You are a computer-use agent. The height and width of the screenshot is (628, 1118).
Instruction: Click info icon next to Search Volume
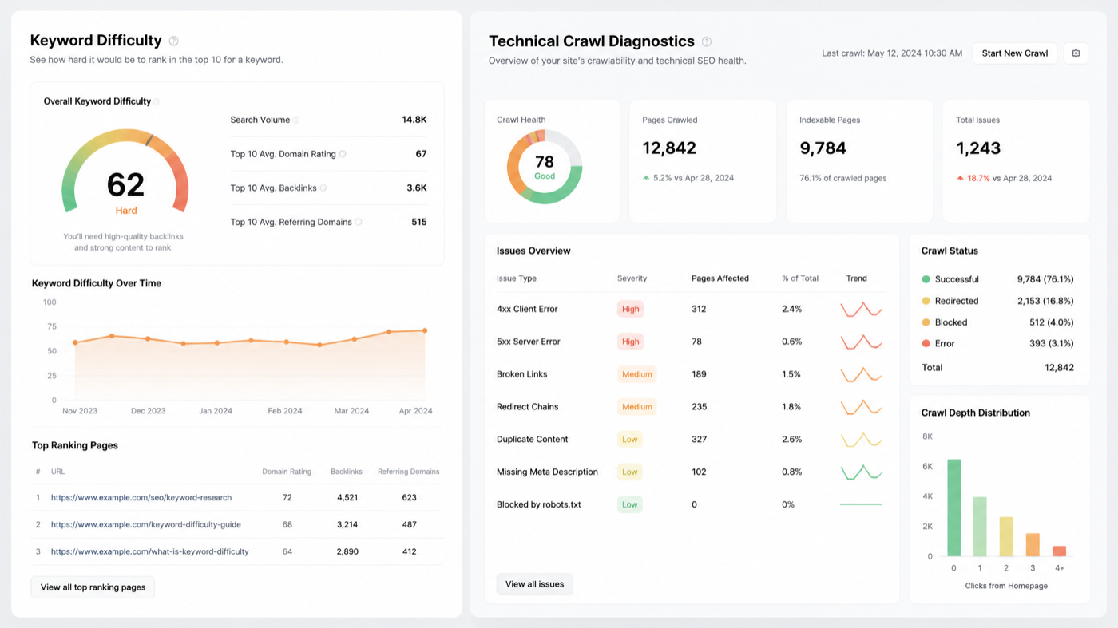coord(296,120)
